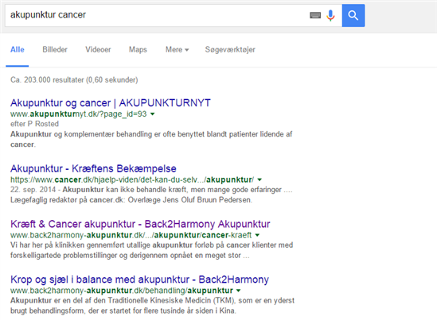
Task: Activate voice search microphone icon
Action: point(330,15)
